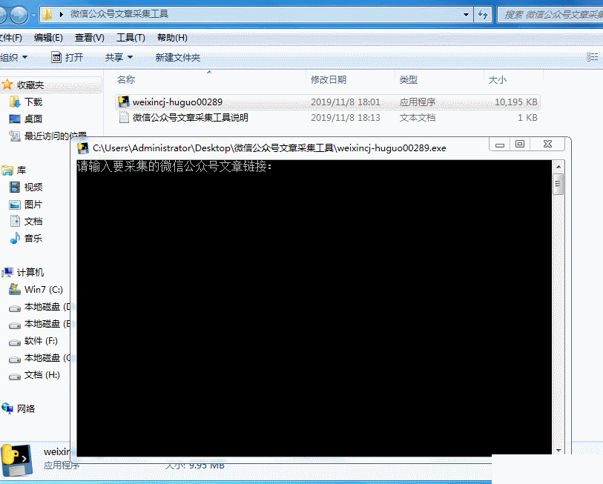Maximize the console window
Image resolution: width=603 pixels, height=484 pixels.
coord(520,145)
